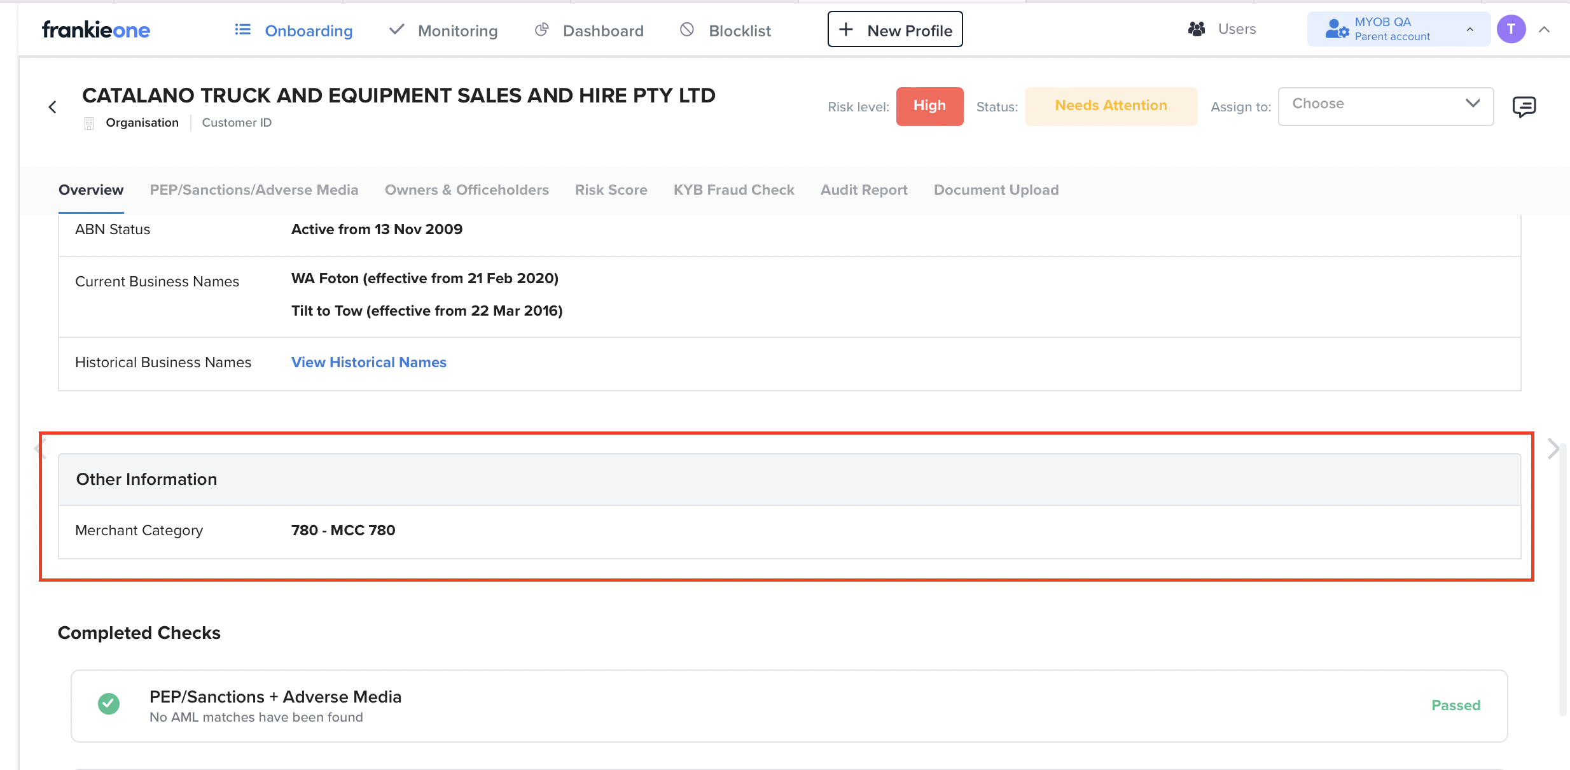Click No AML matches have been found text
The height and width of the screenshot is (770, 1570).
[x=256, y=717]
